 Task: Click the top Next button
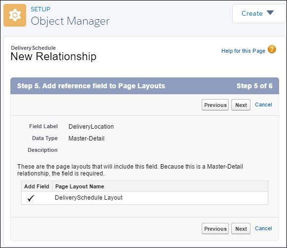click(241, 105)
